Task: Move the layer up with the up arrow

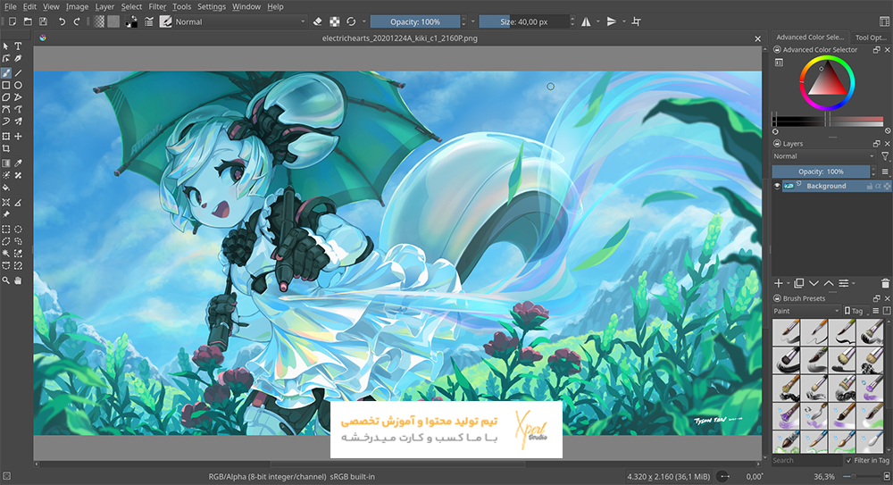Action: click(829, 283)
